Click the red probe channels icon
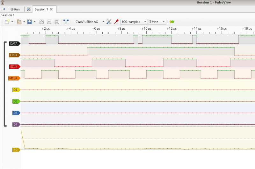 coord(116,22)
